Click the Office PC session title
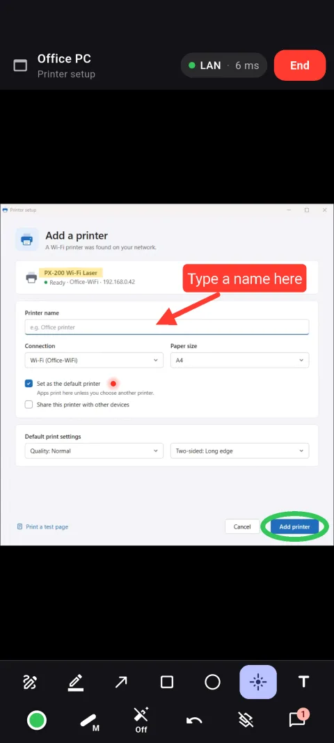334x743 pixels. (x=64, y=58)
